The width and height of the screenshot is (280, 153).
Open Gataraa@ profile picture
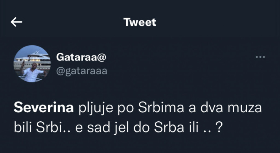(32, 64)
